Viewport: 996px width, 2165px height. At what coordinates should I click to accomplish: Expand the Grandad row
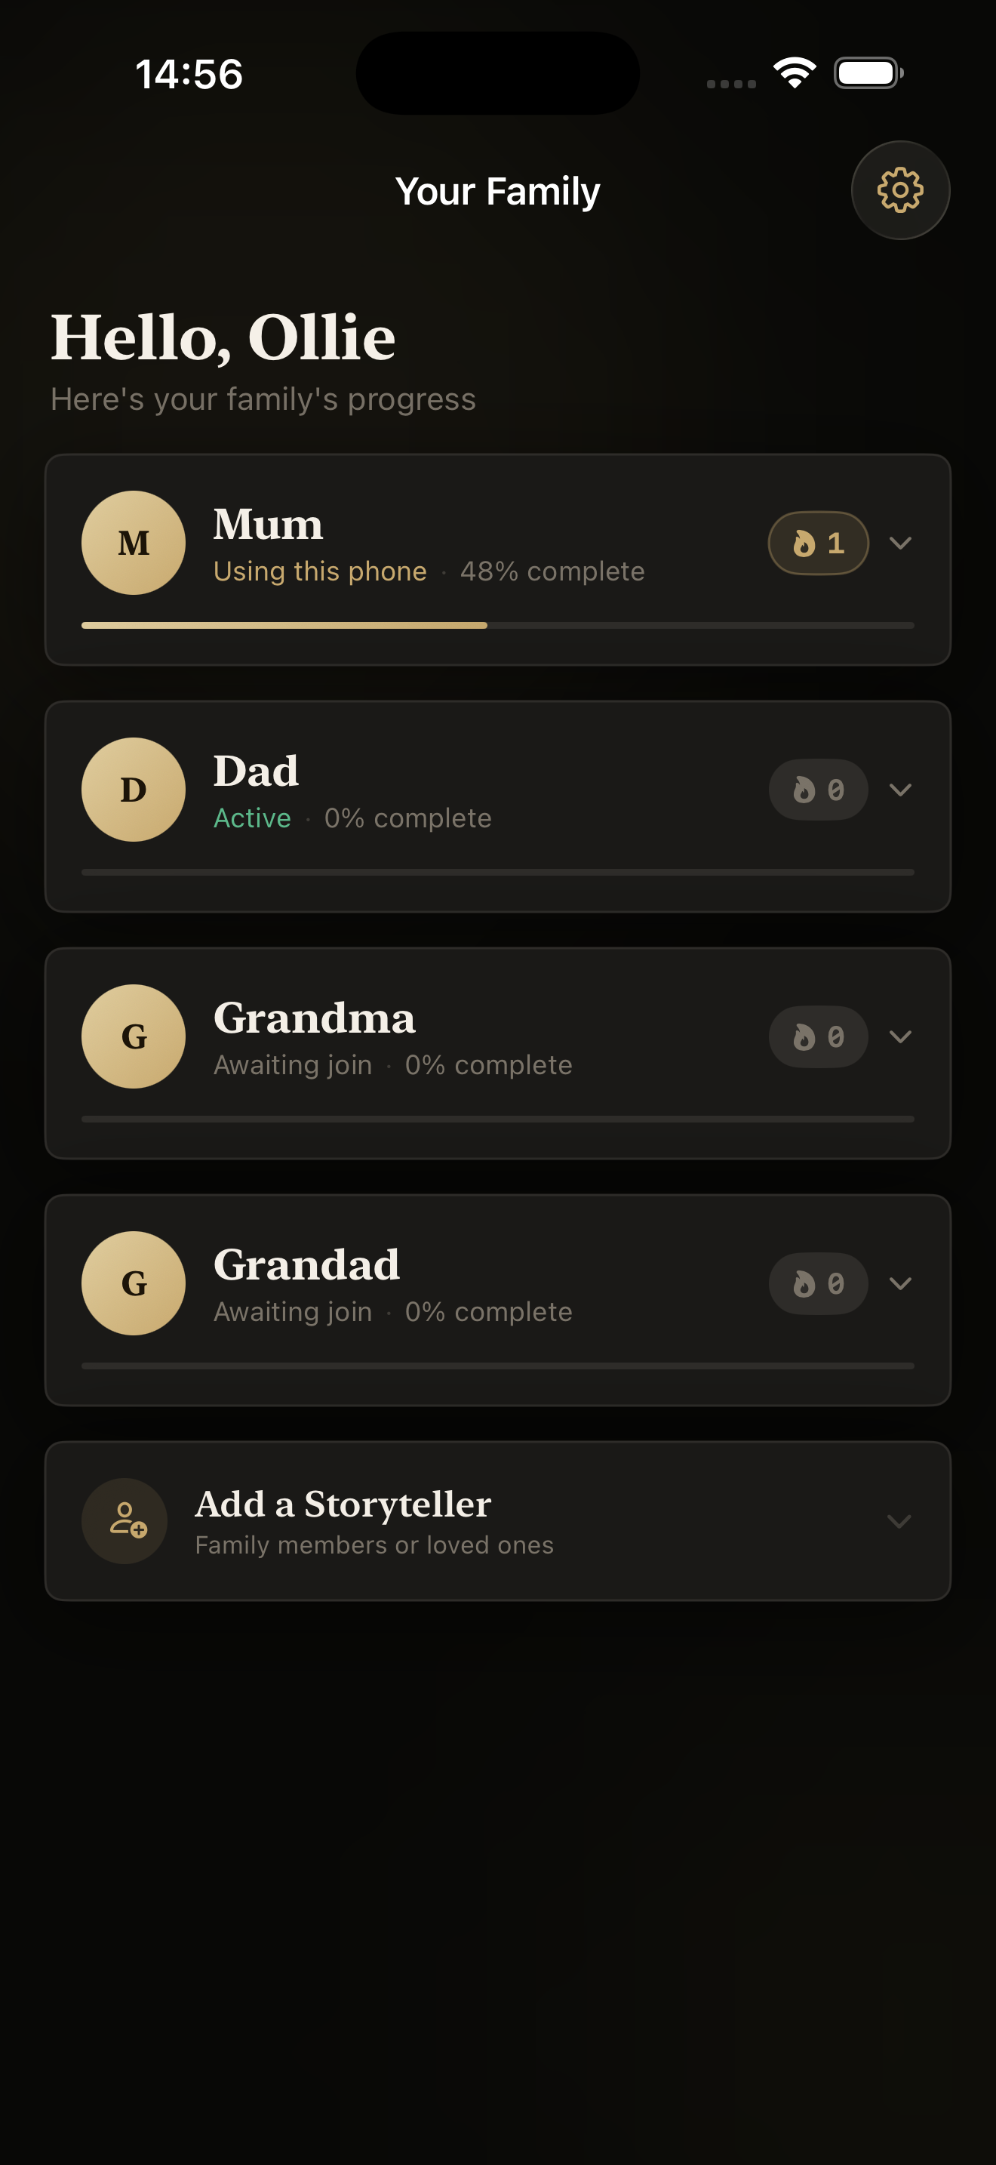point(902,1283)
